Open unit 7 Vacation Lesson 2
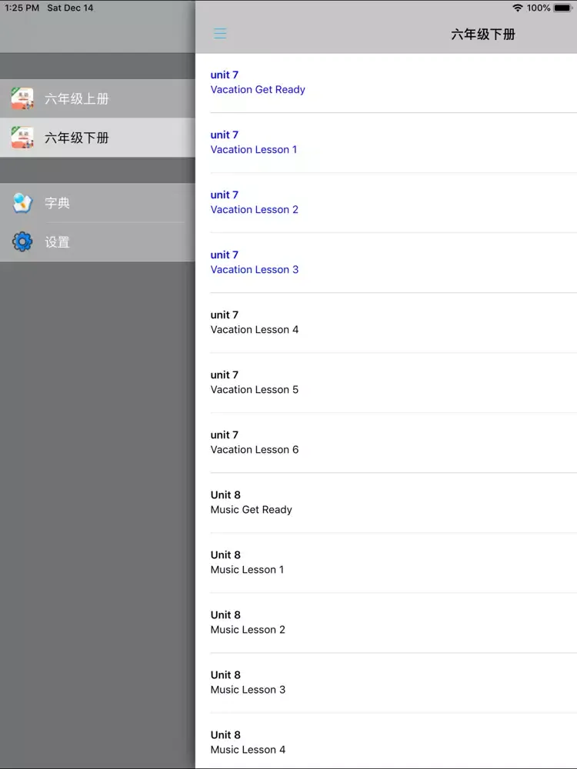This screenshot has width=577, height=769. (386, 202)
